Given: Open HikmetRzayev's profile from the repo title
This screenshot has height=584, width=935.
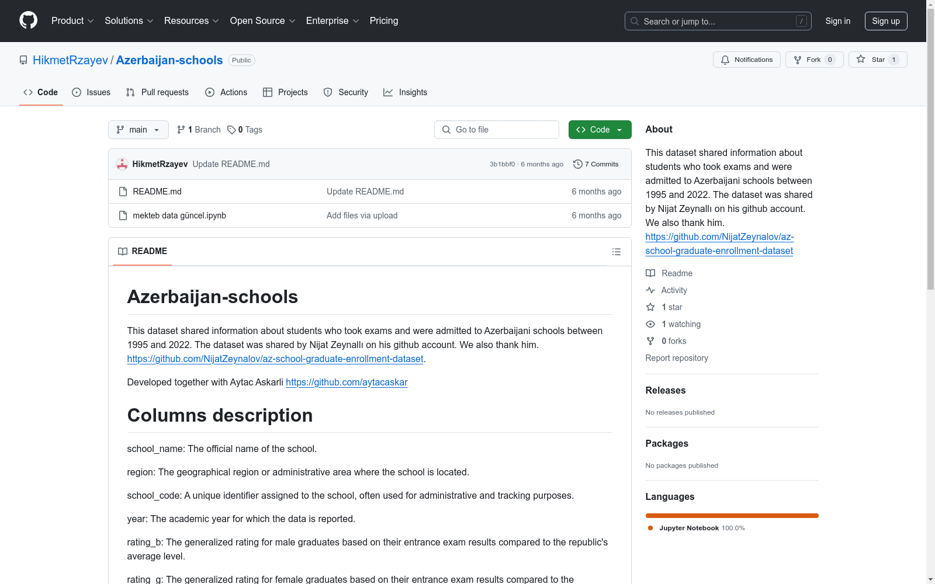Looking at the screenshot, I should (x=70, y=60).
